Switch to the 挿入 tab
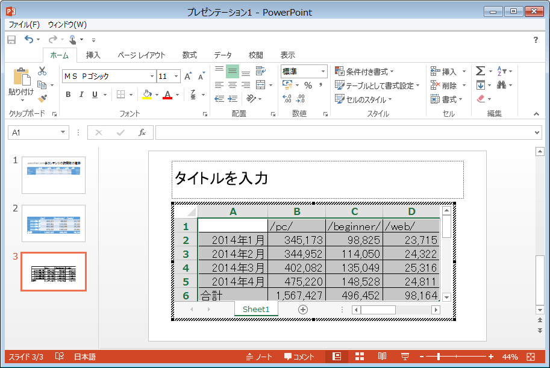This screenshot has width=550, height=368. 93,55
